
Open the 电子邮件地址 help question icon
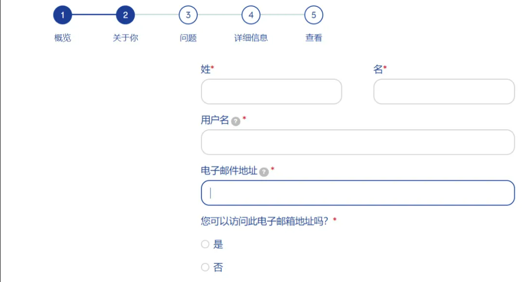264,172
